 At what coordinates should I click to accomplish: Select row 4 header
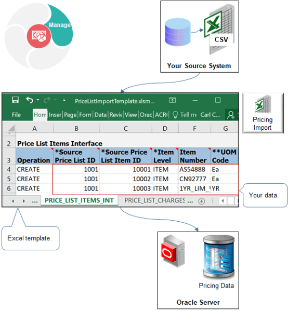(9, 169)
